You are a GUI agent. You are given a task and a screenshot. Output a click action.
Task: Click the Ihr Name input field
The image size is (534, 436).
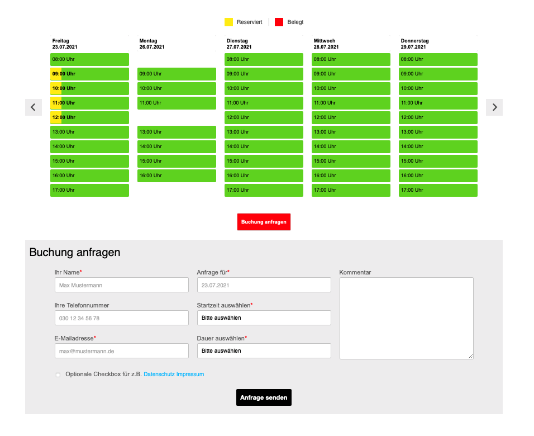[121, 285]
